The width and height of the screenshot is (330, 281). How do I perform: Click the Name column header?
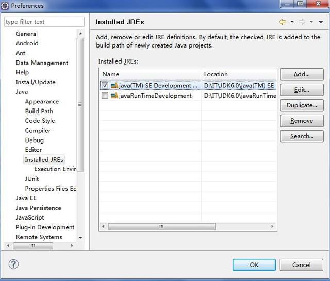pyautogui.click(x=150, y=74)
